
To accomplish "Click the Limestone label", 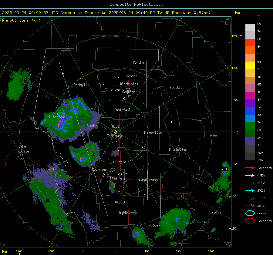I will click(57, 117).
